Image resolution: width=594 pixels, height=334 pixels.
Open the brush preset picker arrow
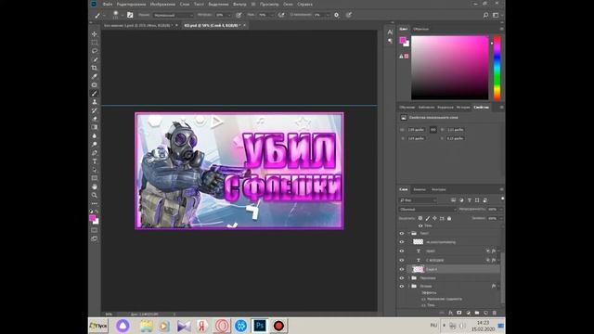122,16
